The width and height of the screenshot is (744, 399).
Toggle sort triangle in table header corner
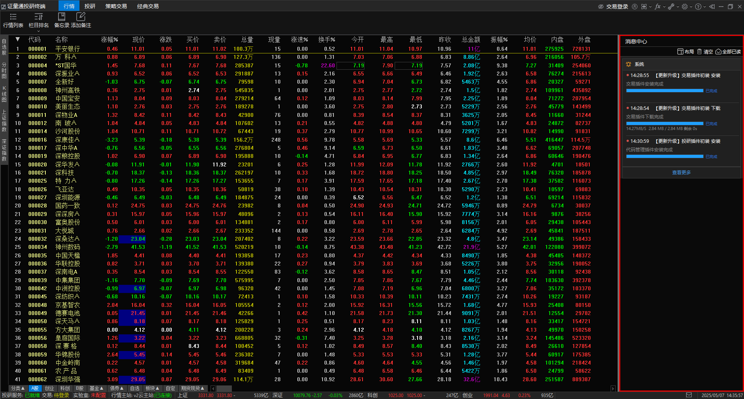pos(17,39)
